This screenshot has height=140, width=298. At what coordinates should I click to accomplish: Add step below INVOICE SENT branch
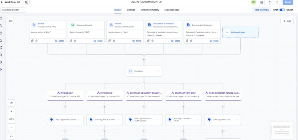pos(65,107)
